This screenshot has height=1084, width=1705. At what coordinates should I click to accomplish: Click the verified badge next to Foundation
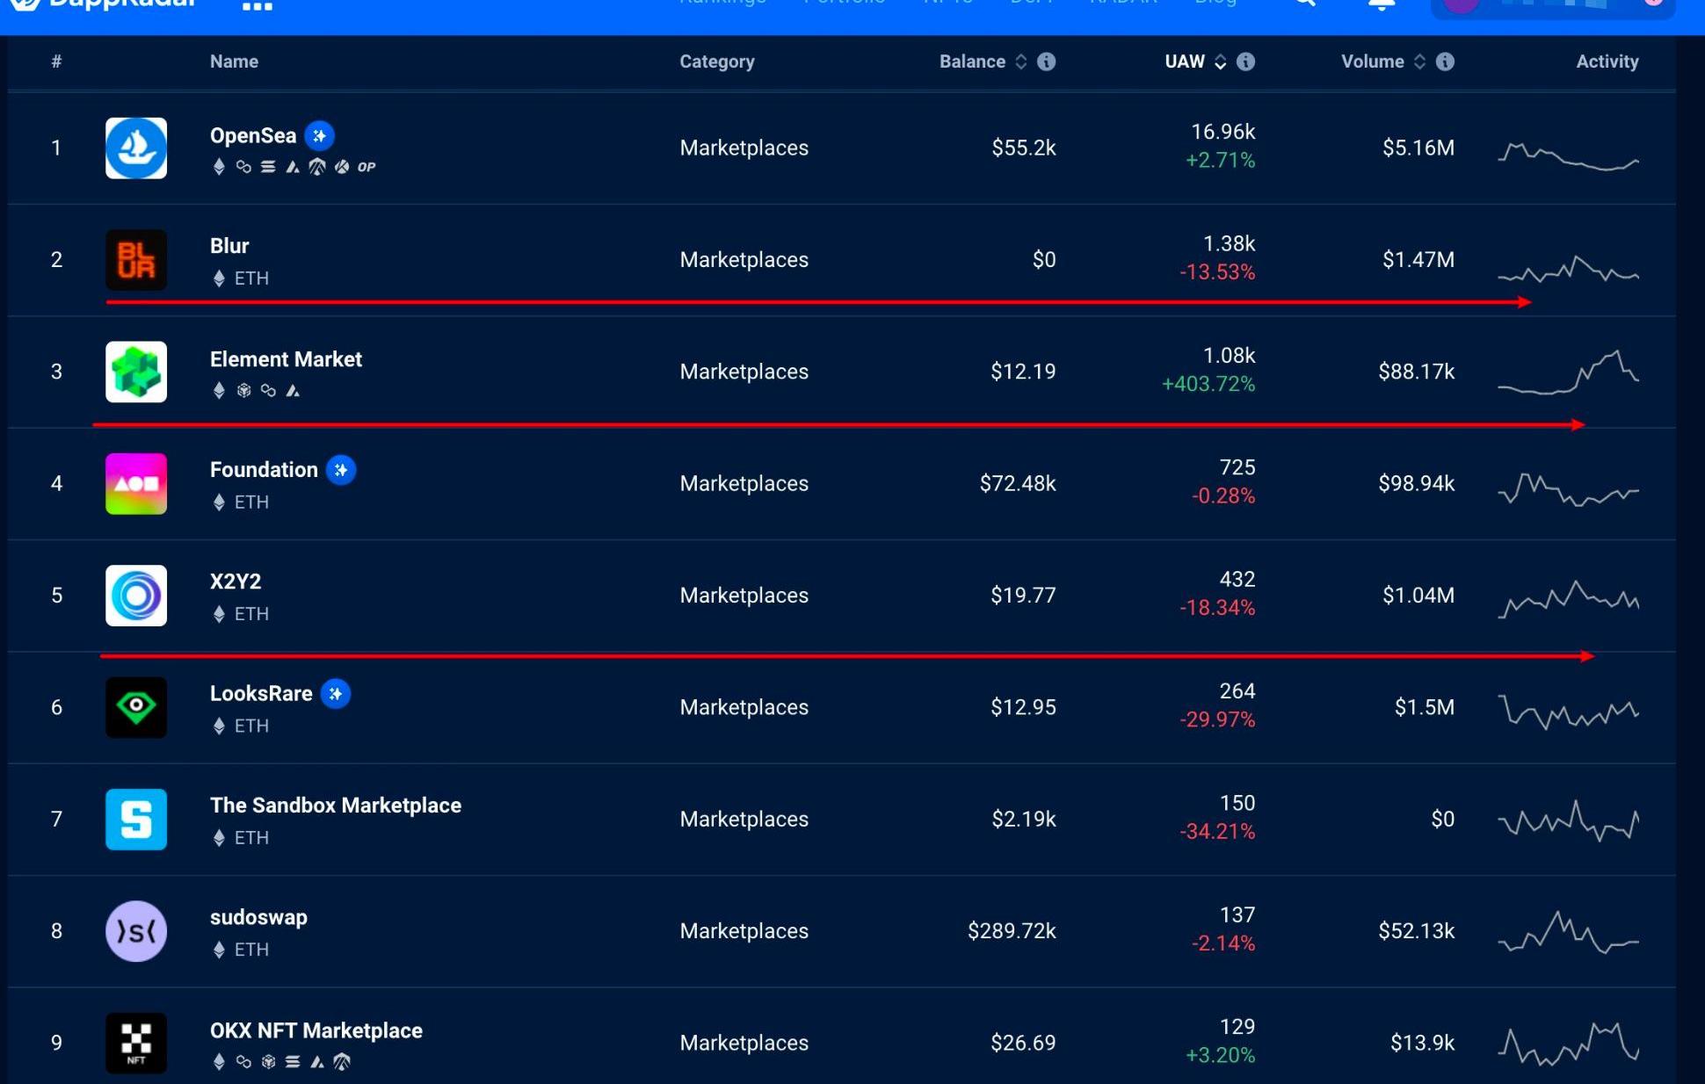[341, 470]
